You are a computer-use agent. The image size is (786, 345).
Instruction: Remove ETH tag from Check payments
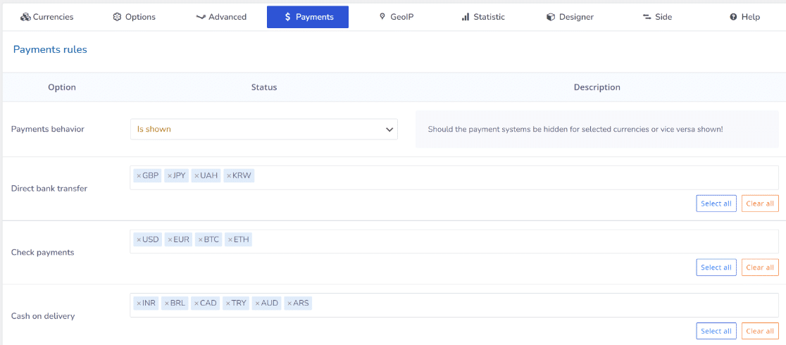click(x=230, y=240)
